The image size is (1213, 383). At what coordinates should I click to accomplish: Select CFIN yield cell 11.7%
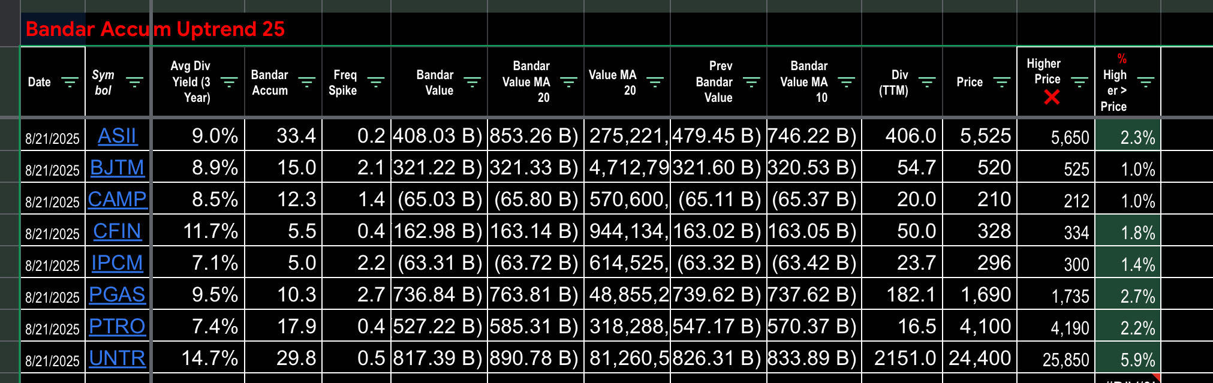tap(198, 231)
